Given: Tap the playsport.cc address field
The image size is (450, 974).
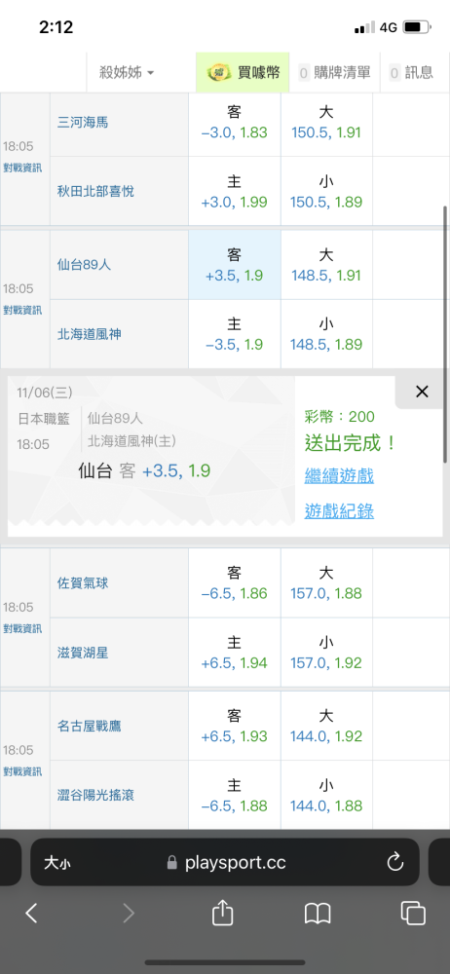Looking at the screenshot, I should pos(224,862).
